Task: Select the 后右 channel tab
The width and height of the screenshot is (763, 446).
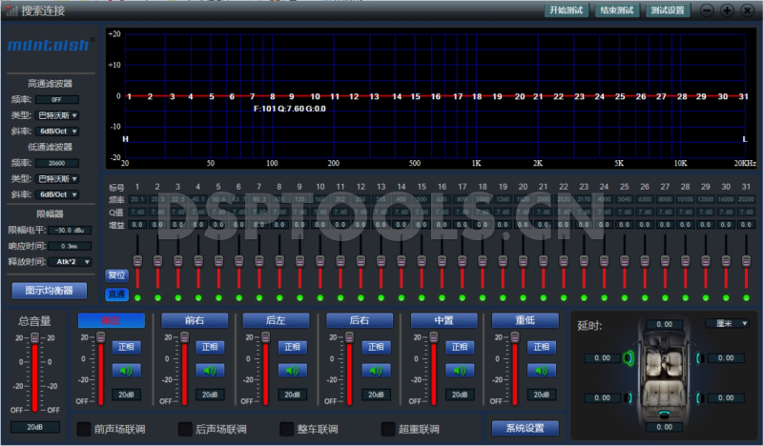Action: click(x=360, y=320)
